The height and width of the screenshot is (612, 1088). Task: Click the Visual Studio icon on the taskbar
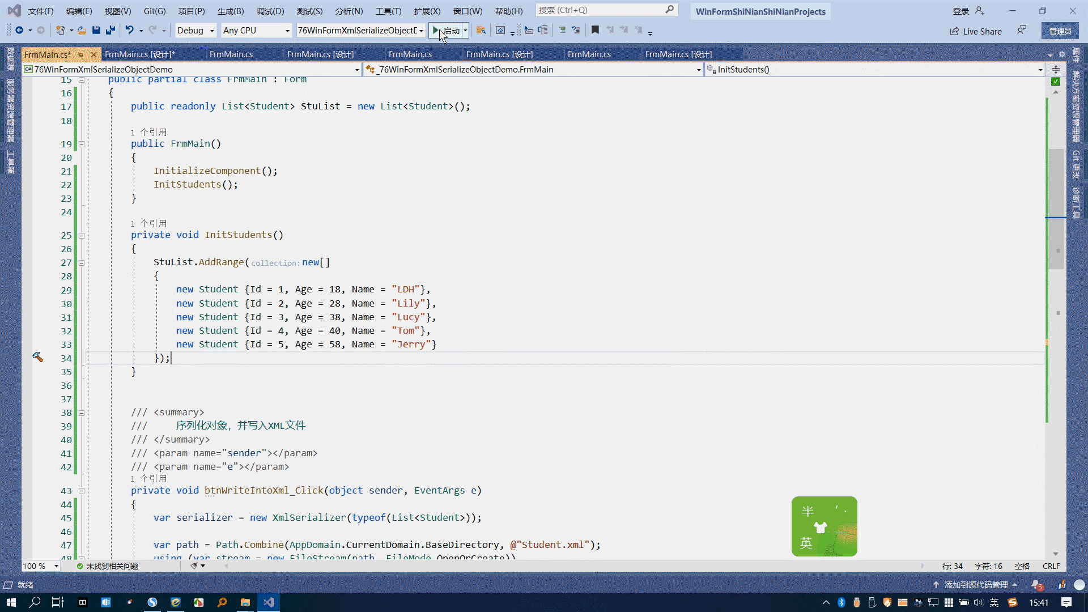[x=269, y=602]
